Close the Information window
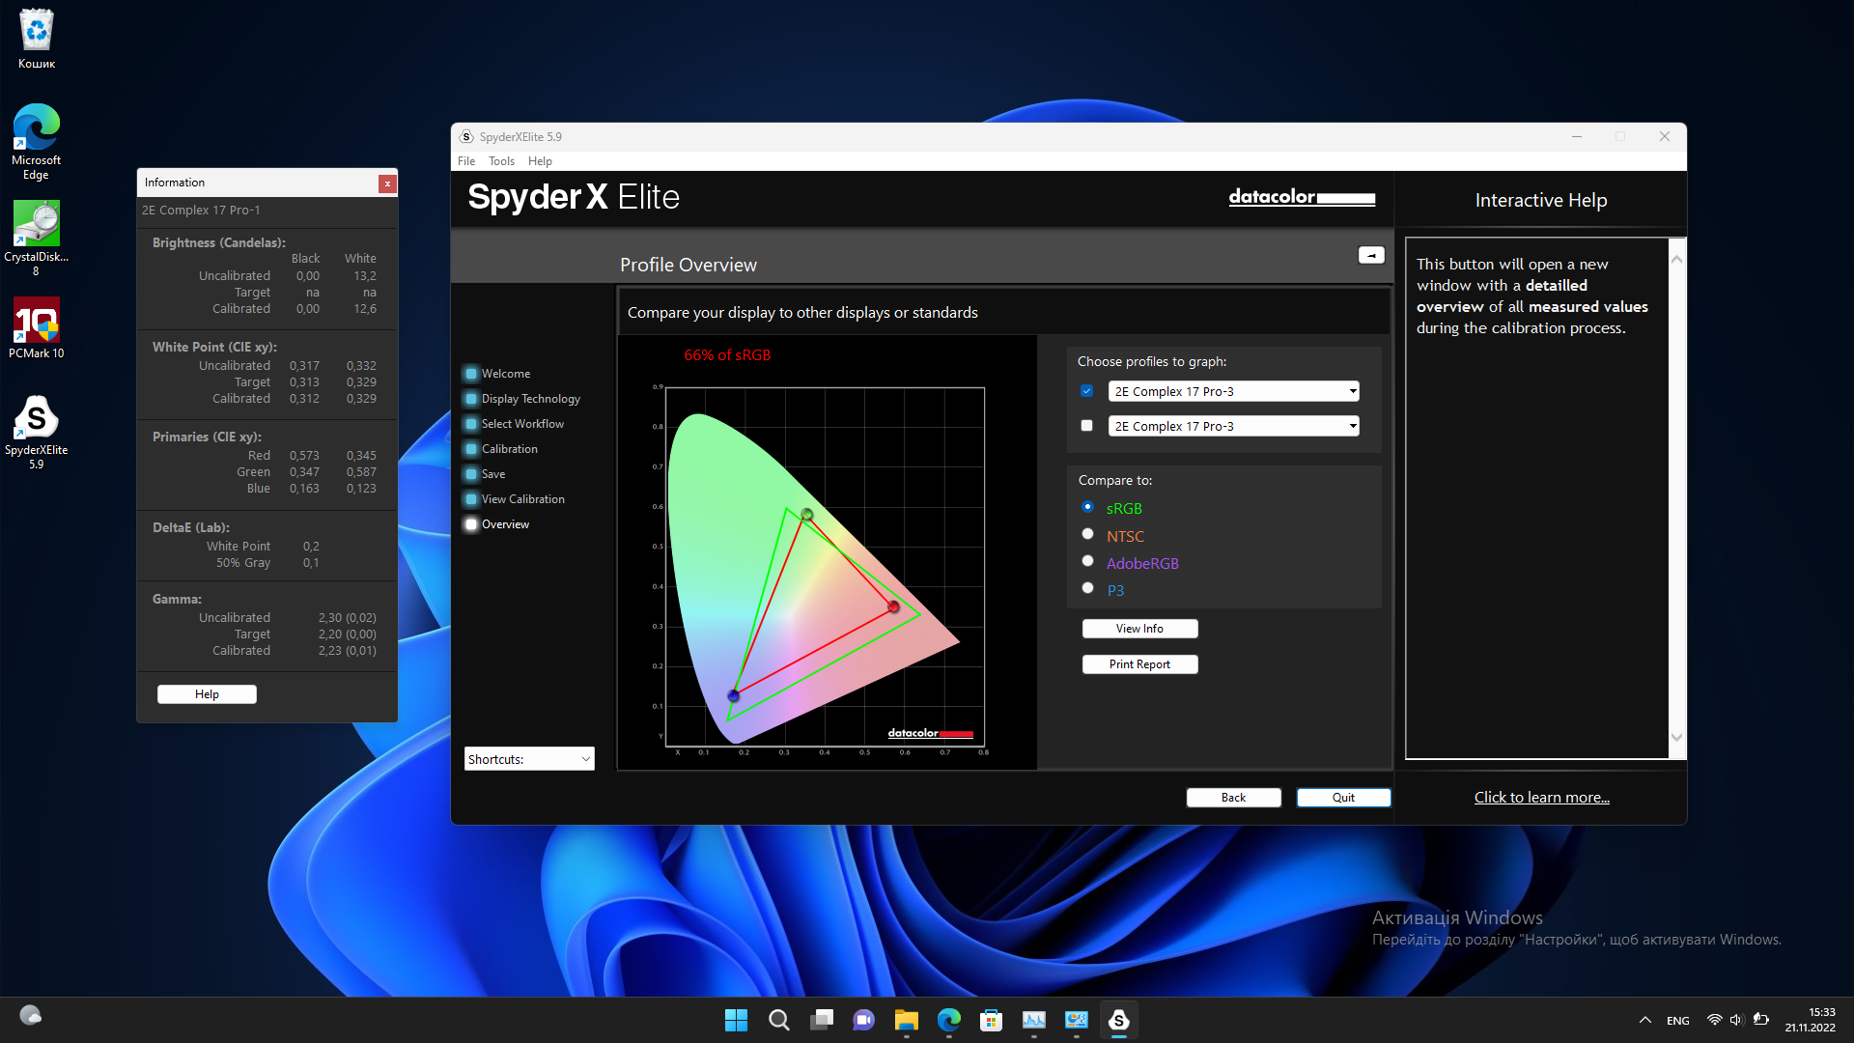 pos(387,183)
